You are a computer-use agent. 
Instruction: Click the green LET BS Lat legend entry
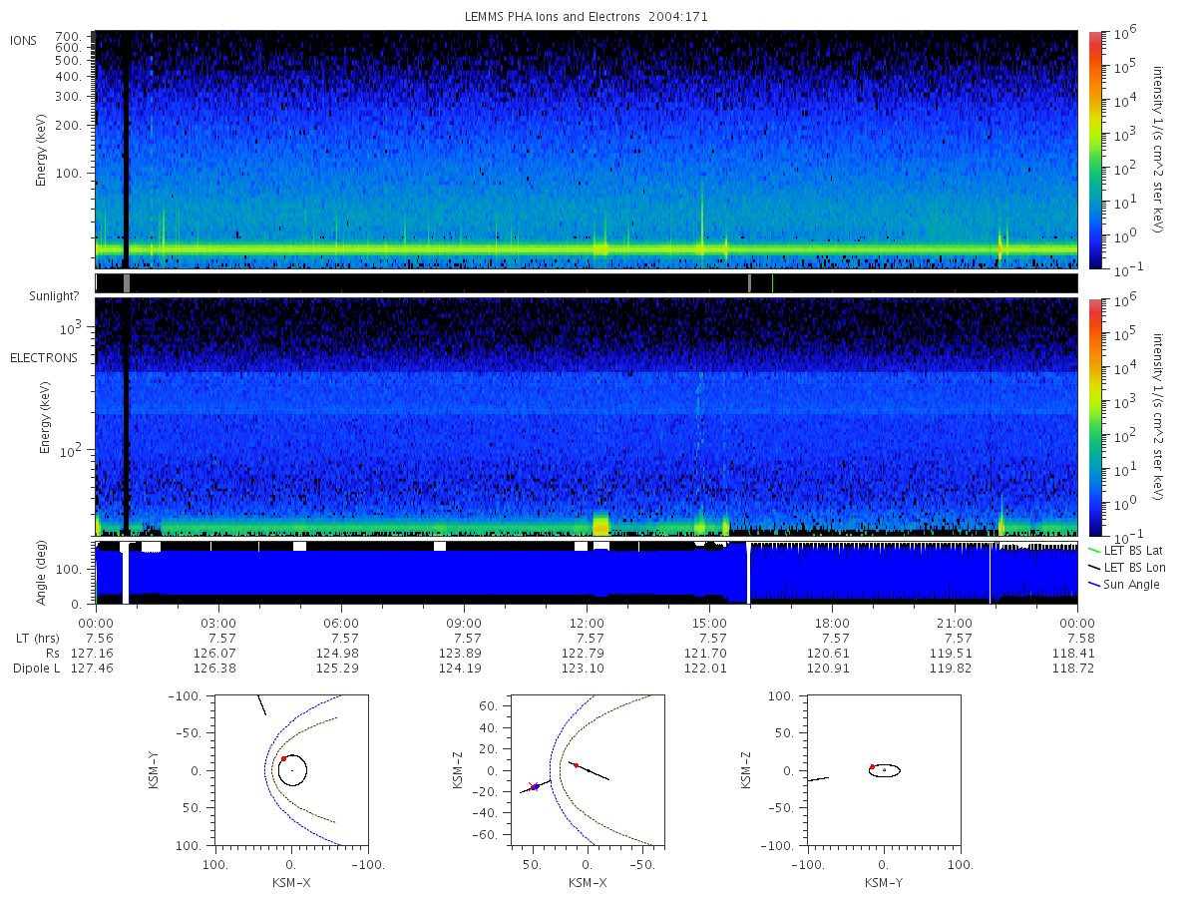(1127, 550)
